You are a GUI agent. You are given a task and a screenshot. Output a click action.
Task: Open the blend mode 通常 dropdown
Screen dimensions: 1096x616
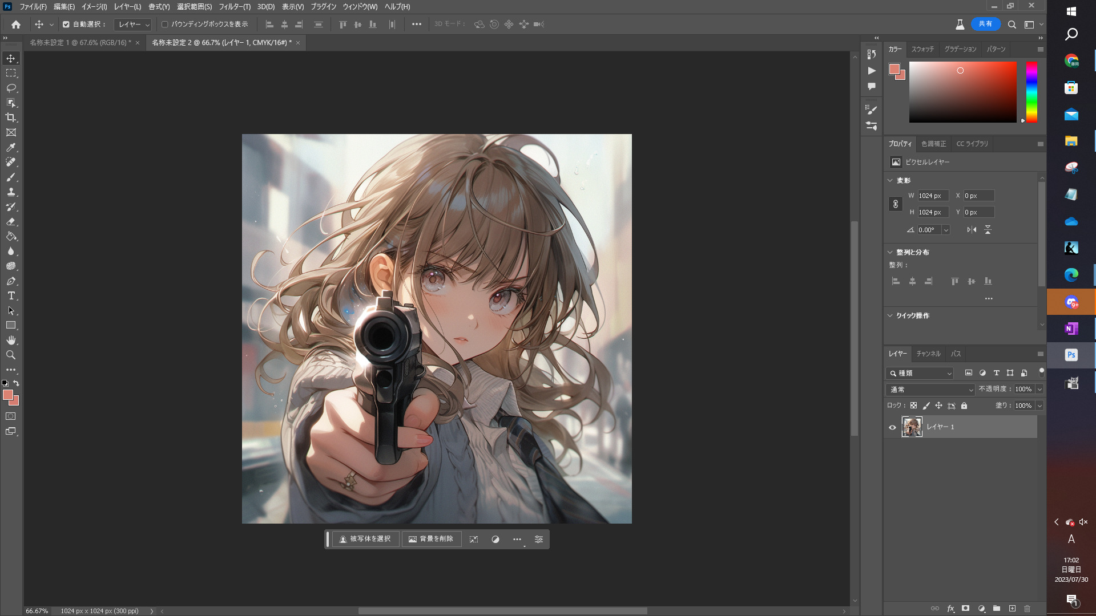coord(931,390)
